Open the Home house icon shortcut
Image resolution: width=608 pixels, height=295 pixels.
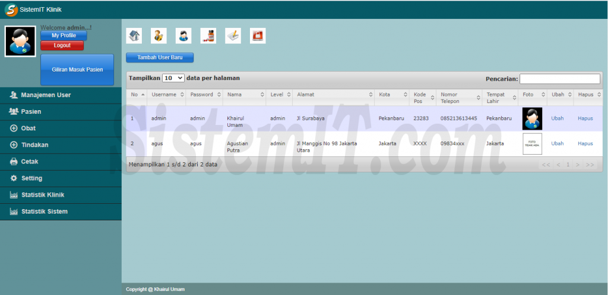(x=134, y=36)
